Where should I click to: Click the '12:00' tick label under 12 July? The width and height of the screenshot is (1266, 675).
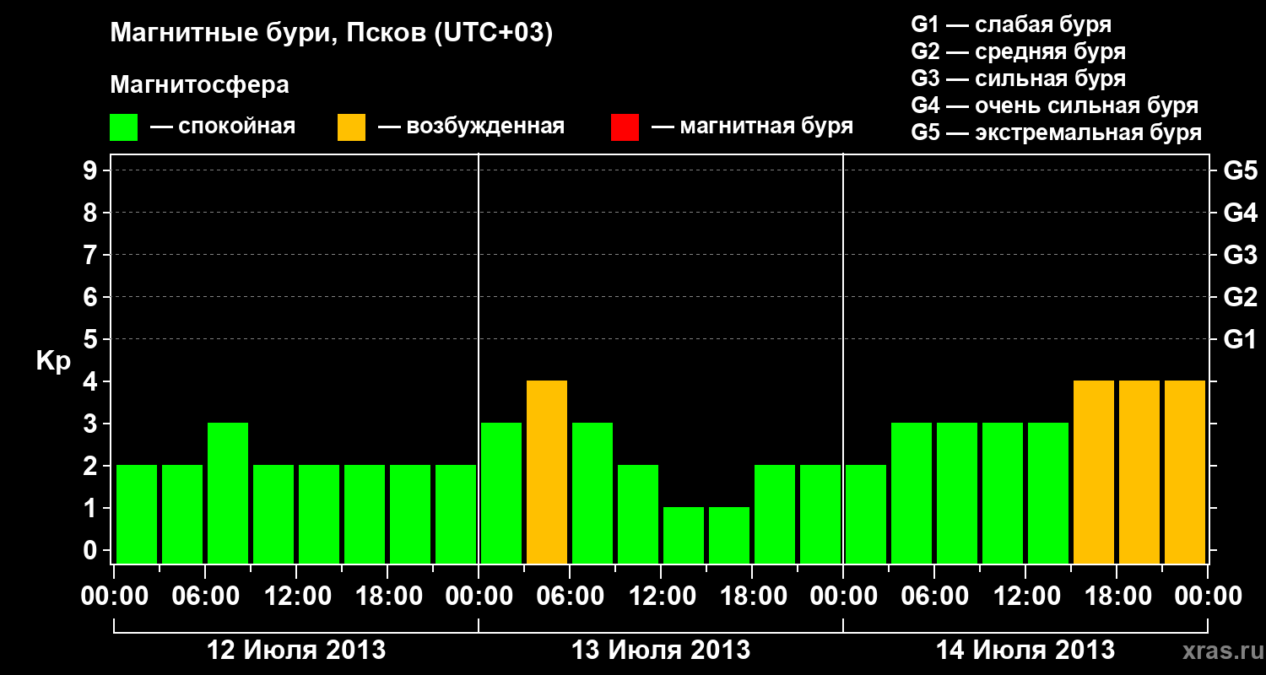[x=296, y=597]
